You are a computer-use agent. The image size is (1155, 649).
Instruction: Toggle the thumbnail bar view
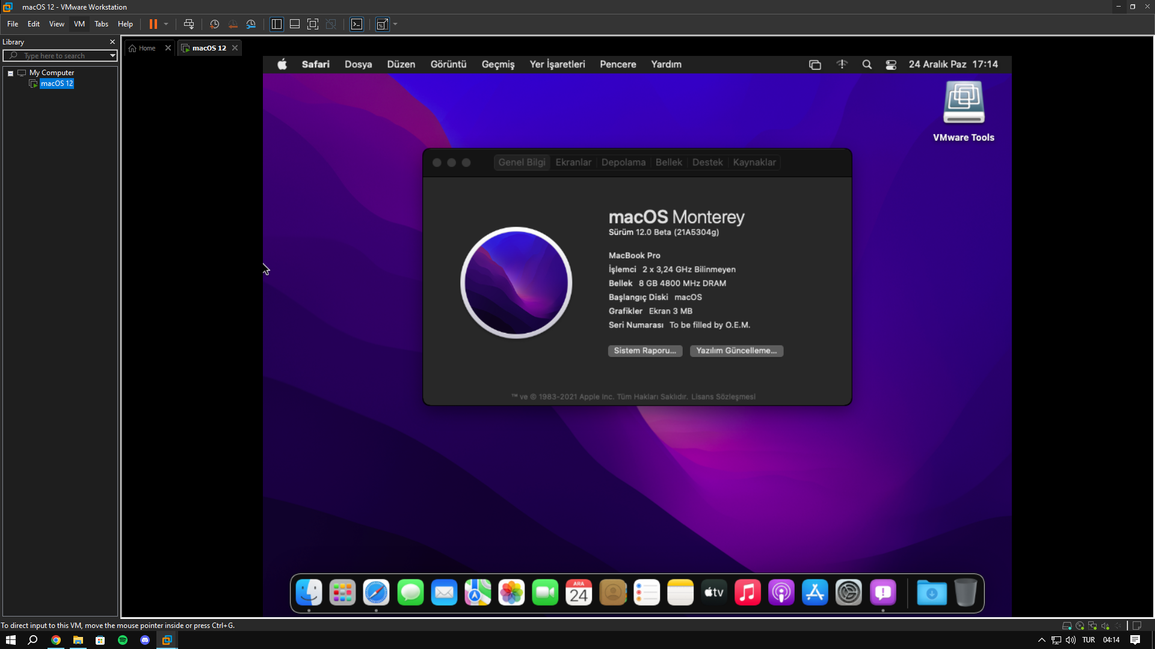click(x=295, y=24)
